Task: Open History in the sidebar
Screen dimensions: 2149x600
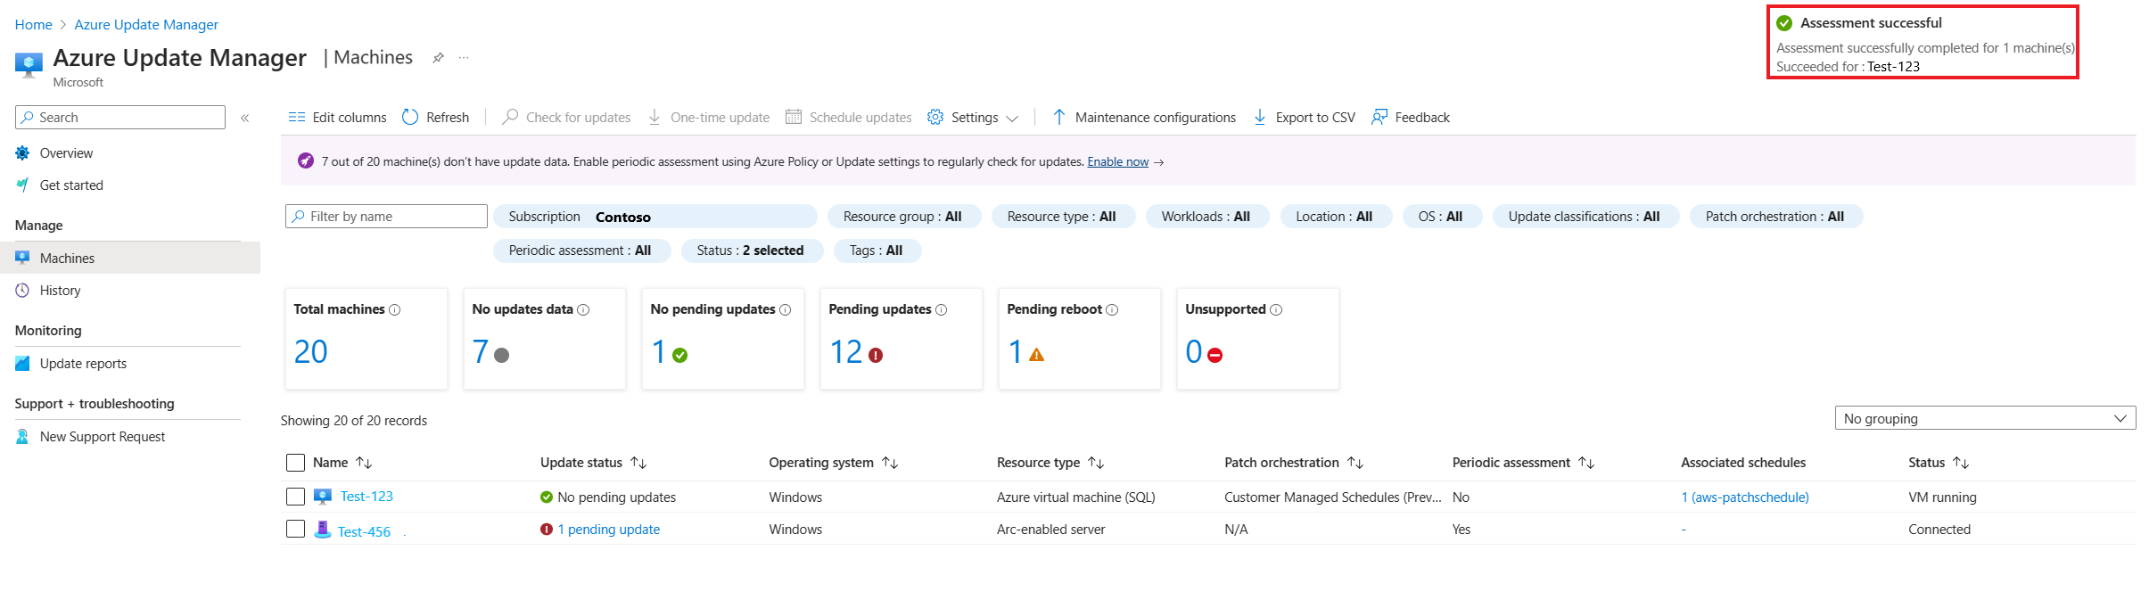Action: (x=60, y=291)
